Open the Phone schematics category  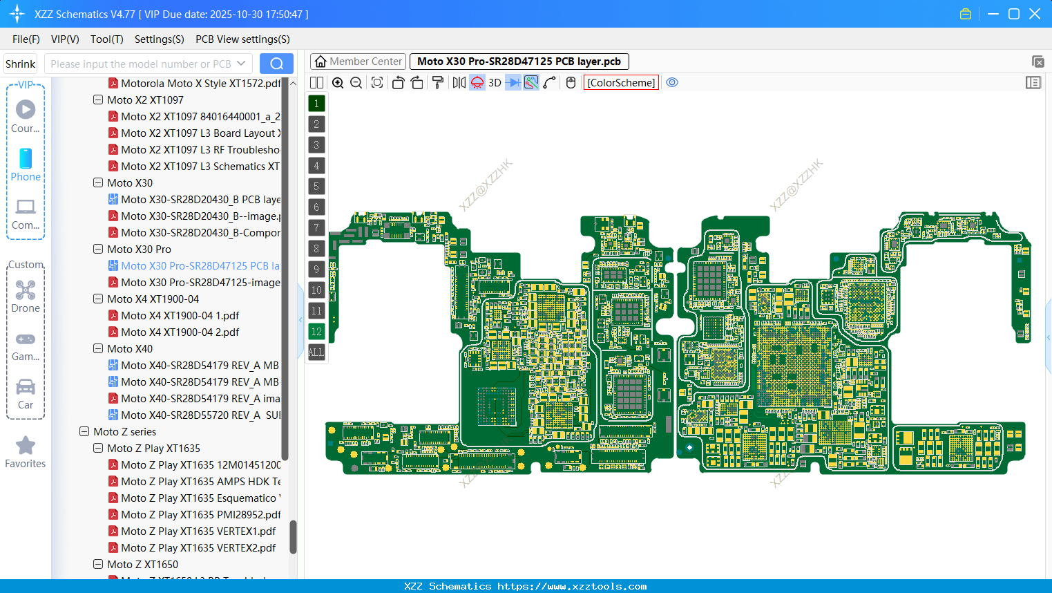[25, 166]
